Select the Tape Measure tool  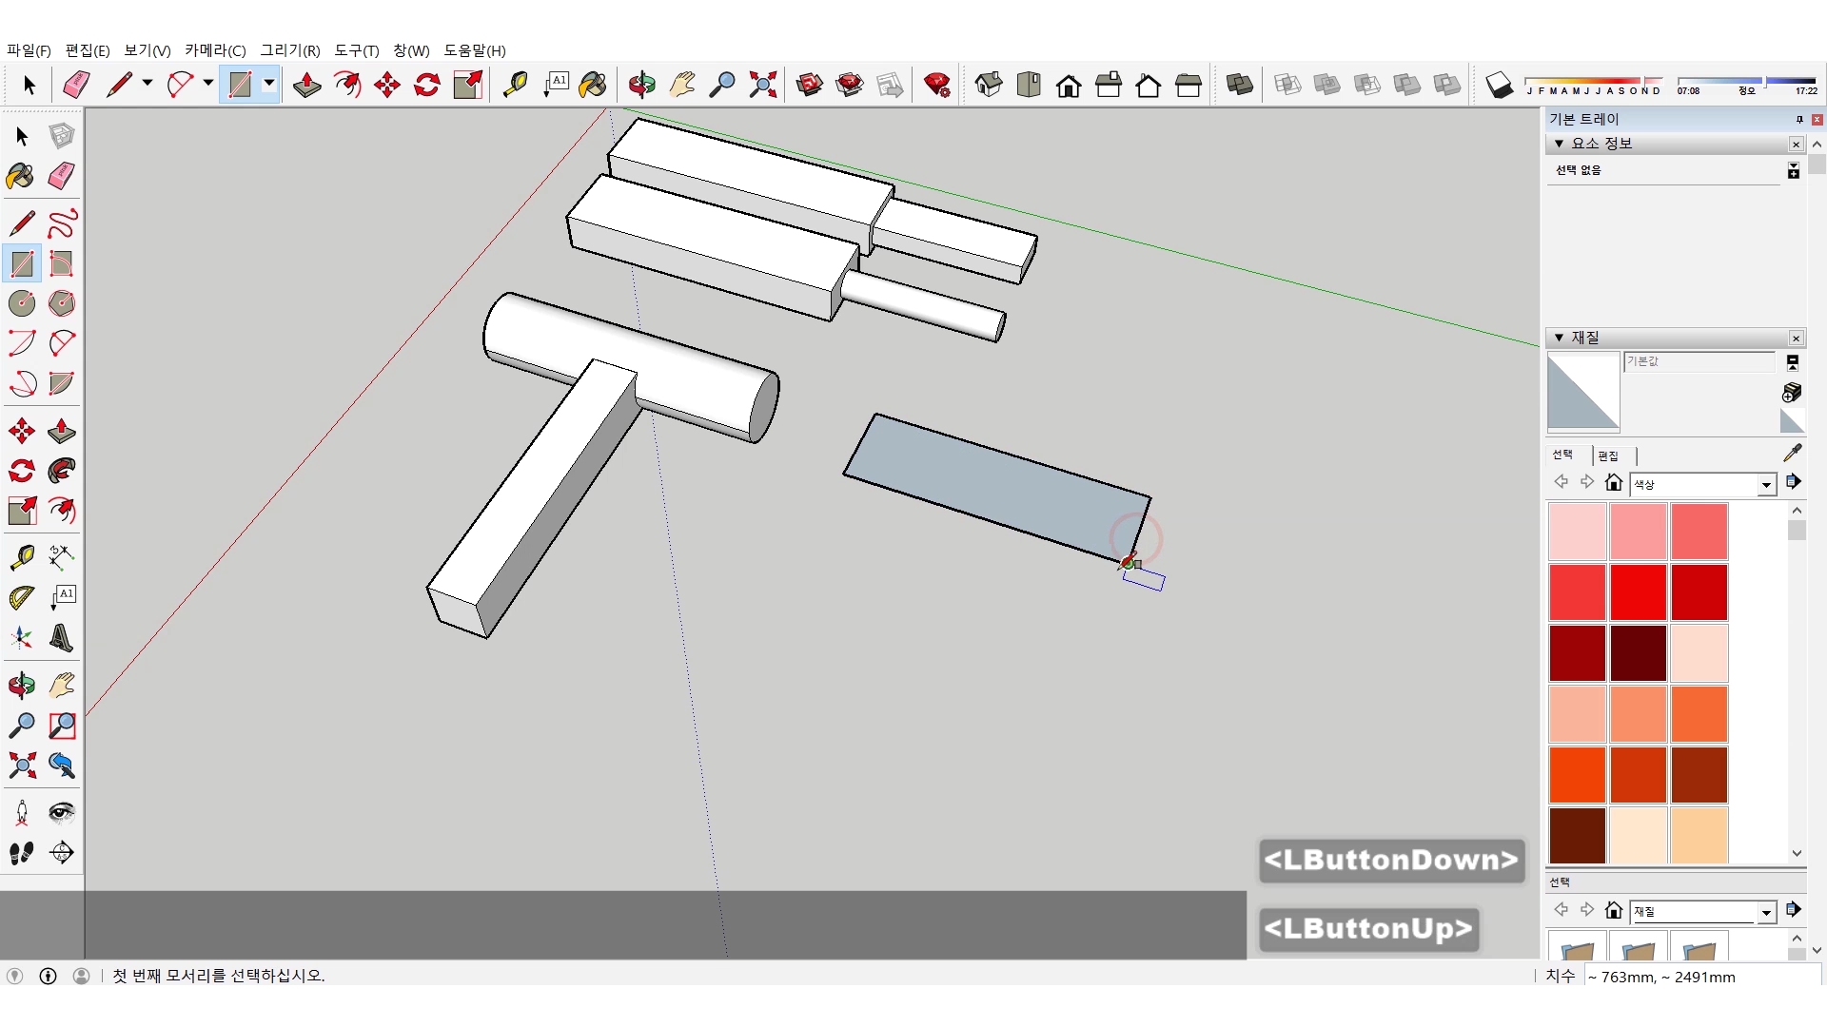22,556
